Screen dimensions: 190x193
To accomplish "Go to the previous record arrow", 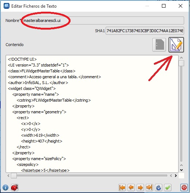I will 131,188.
